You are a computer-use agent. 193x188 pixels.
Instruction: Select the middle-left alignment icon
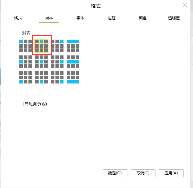26,61
